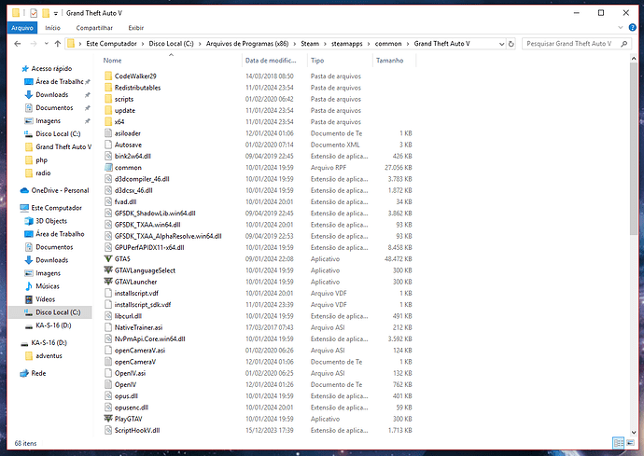This screenshot has height=456, width=644.
Task: Select the asiloader text document icon
Action: coord(108,133)
